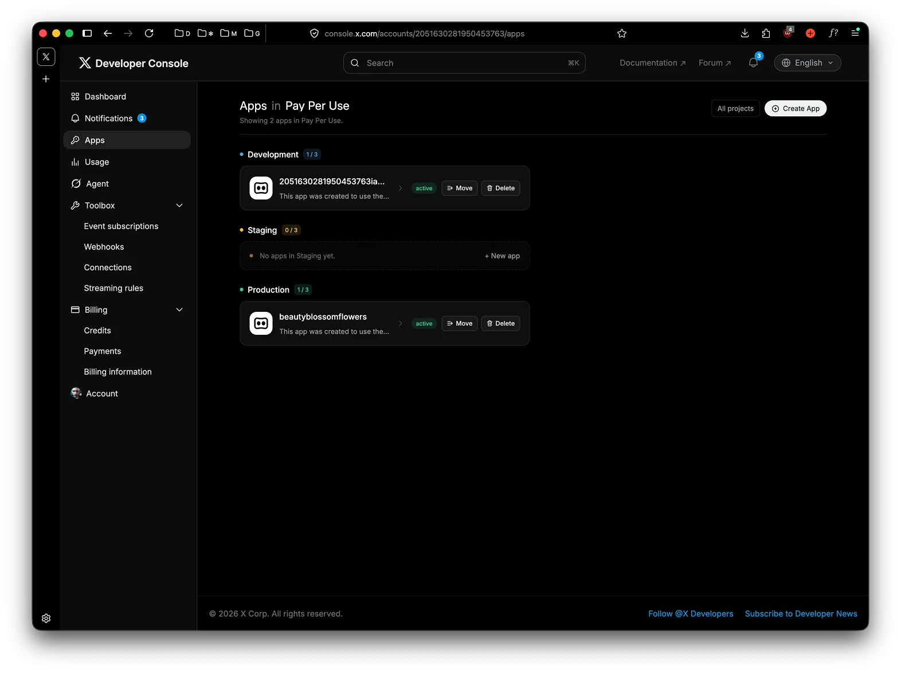This screenshot has width=901, height=673.
Task: Click the beautyblossomflowers app name
Action: [x=323, y=316]
